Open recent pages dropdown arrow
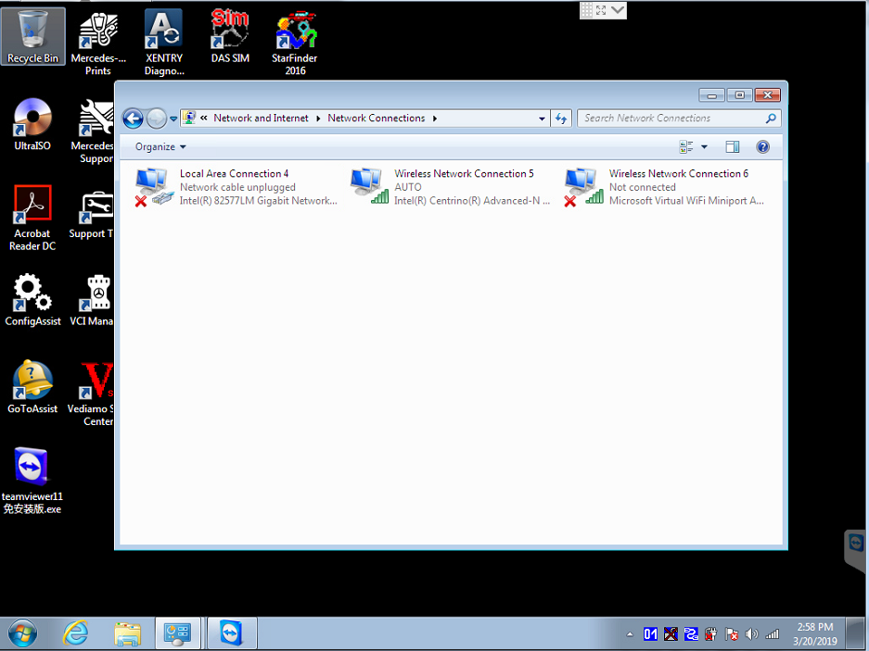869x651 pixels. pyautogui.click(x=173, y=119)
